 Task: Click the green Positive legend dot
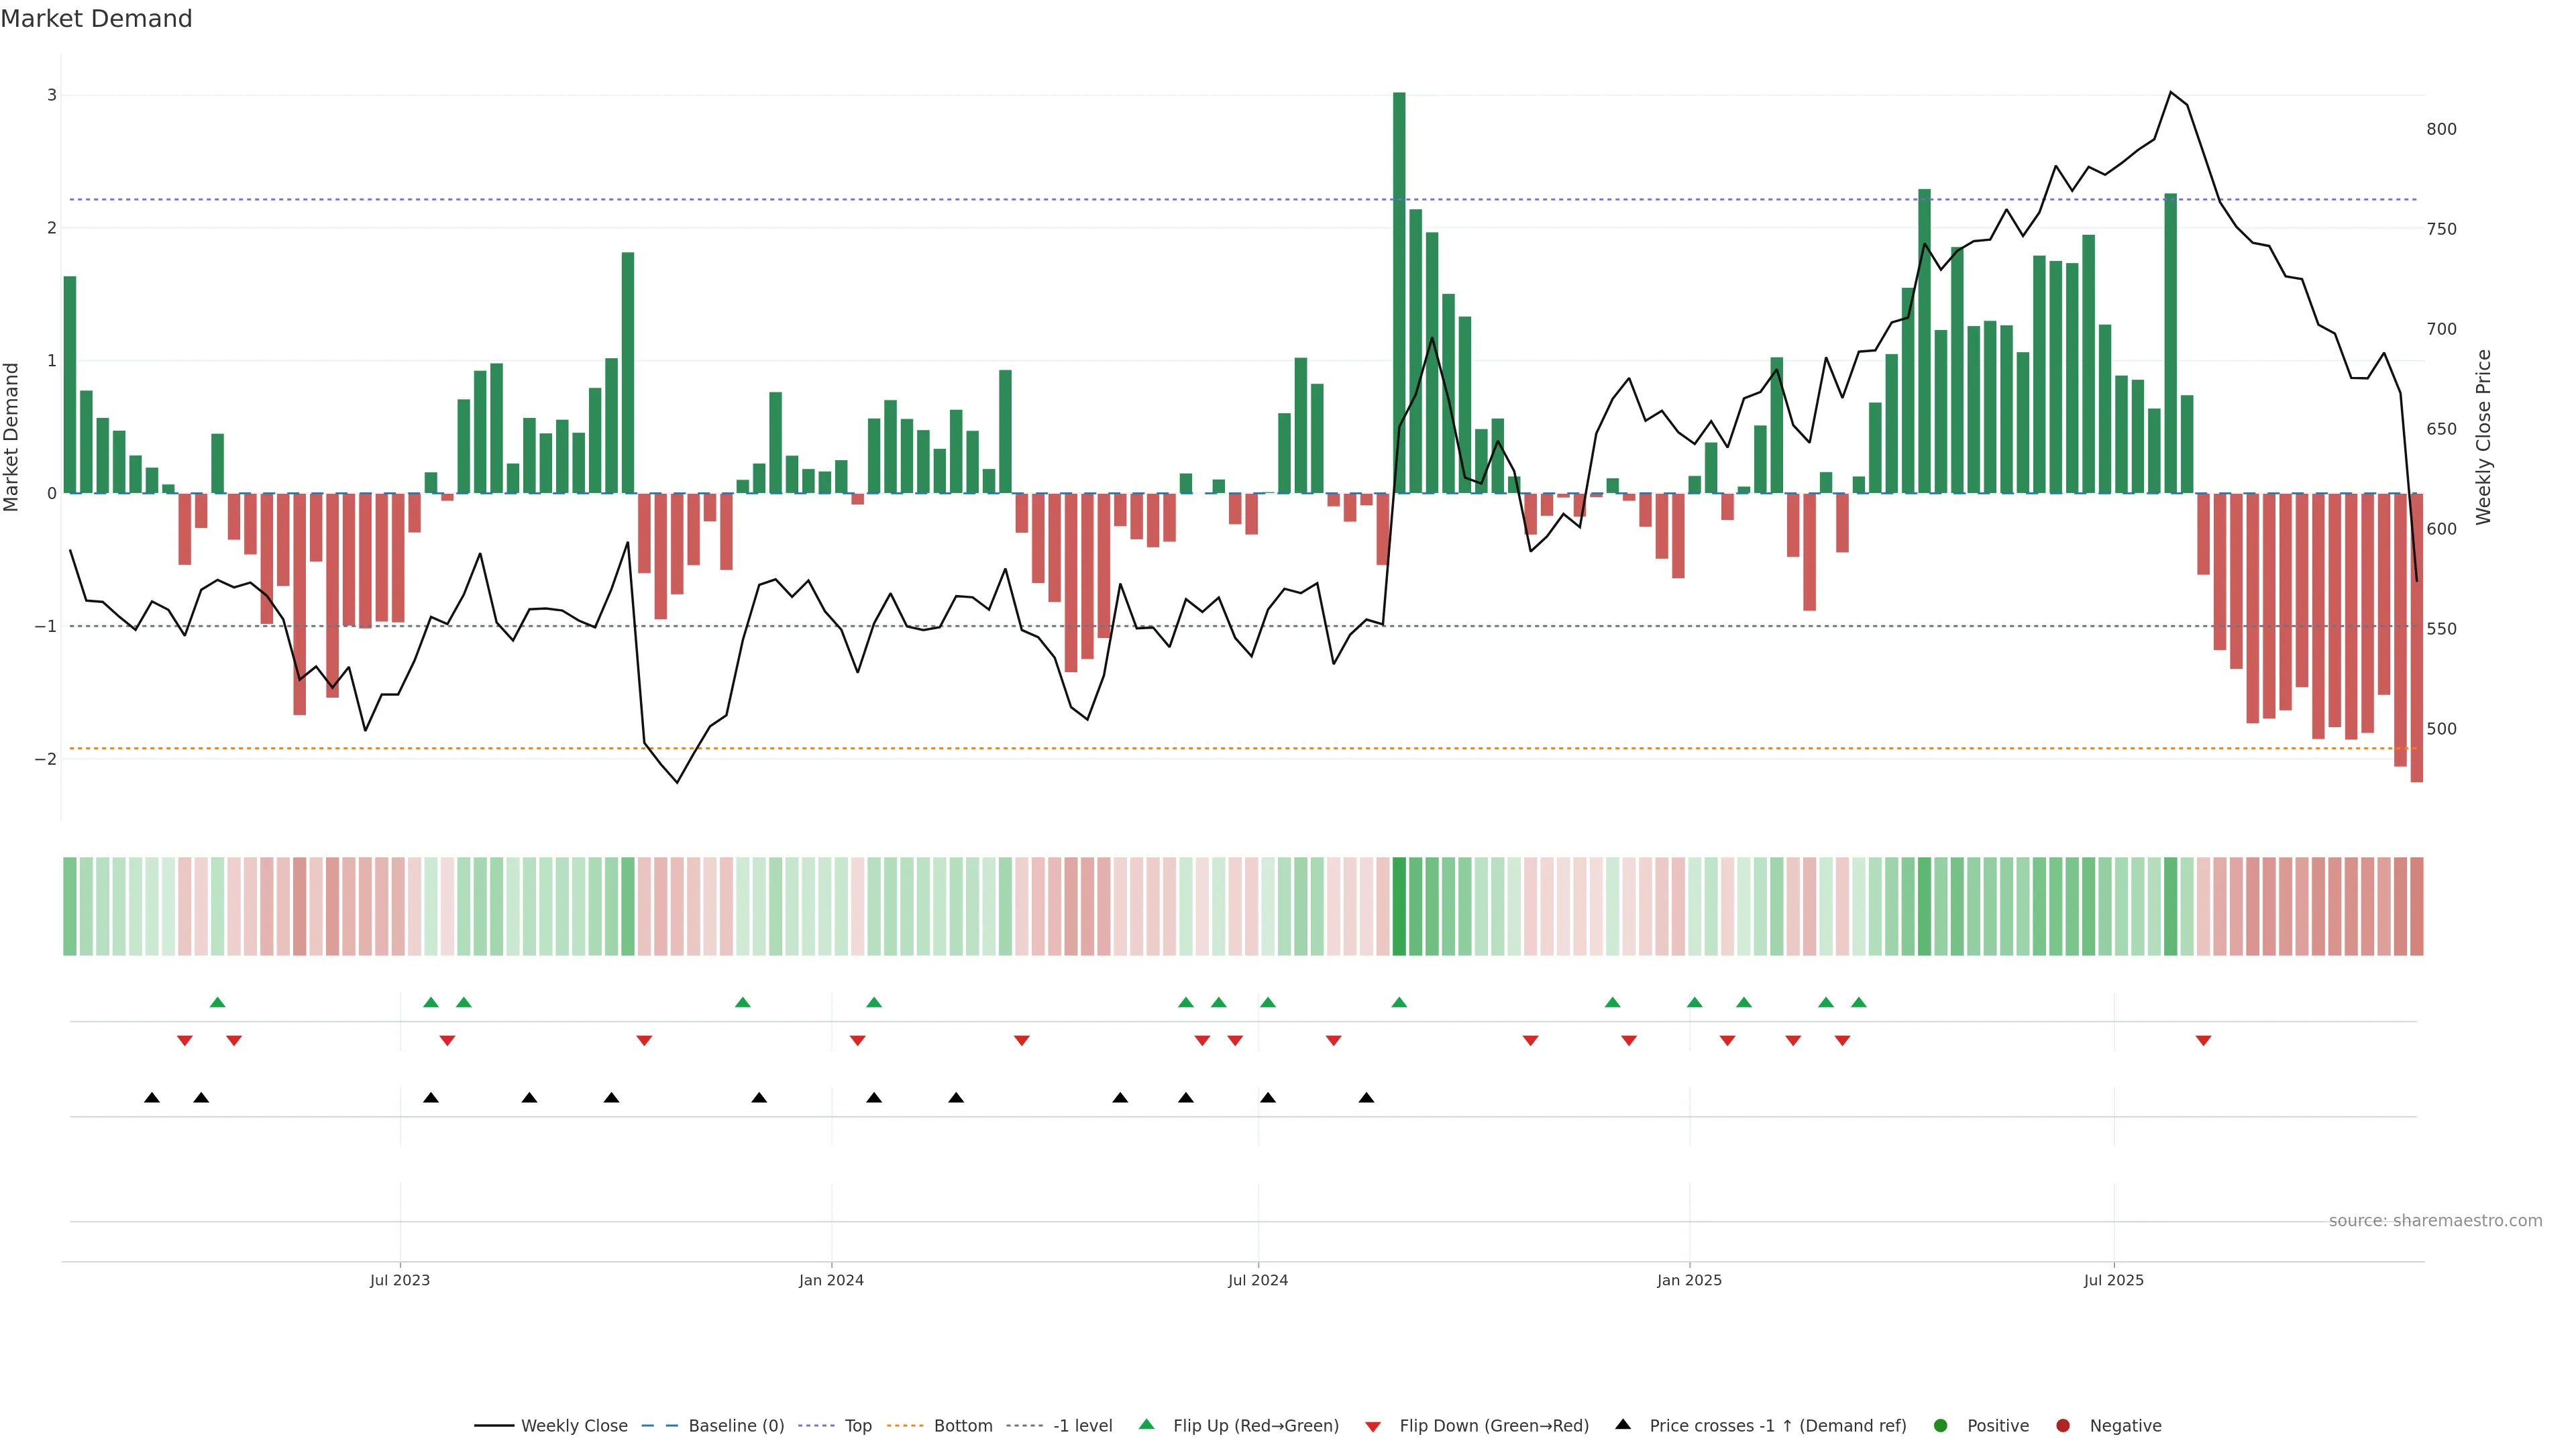coord(1941,1425)
